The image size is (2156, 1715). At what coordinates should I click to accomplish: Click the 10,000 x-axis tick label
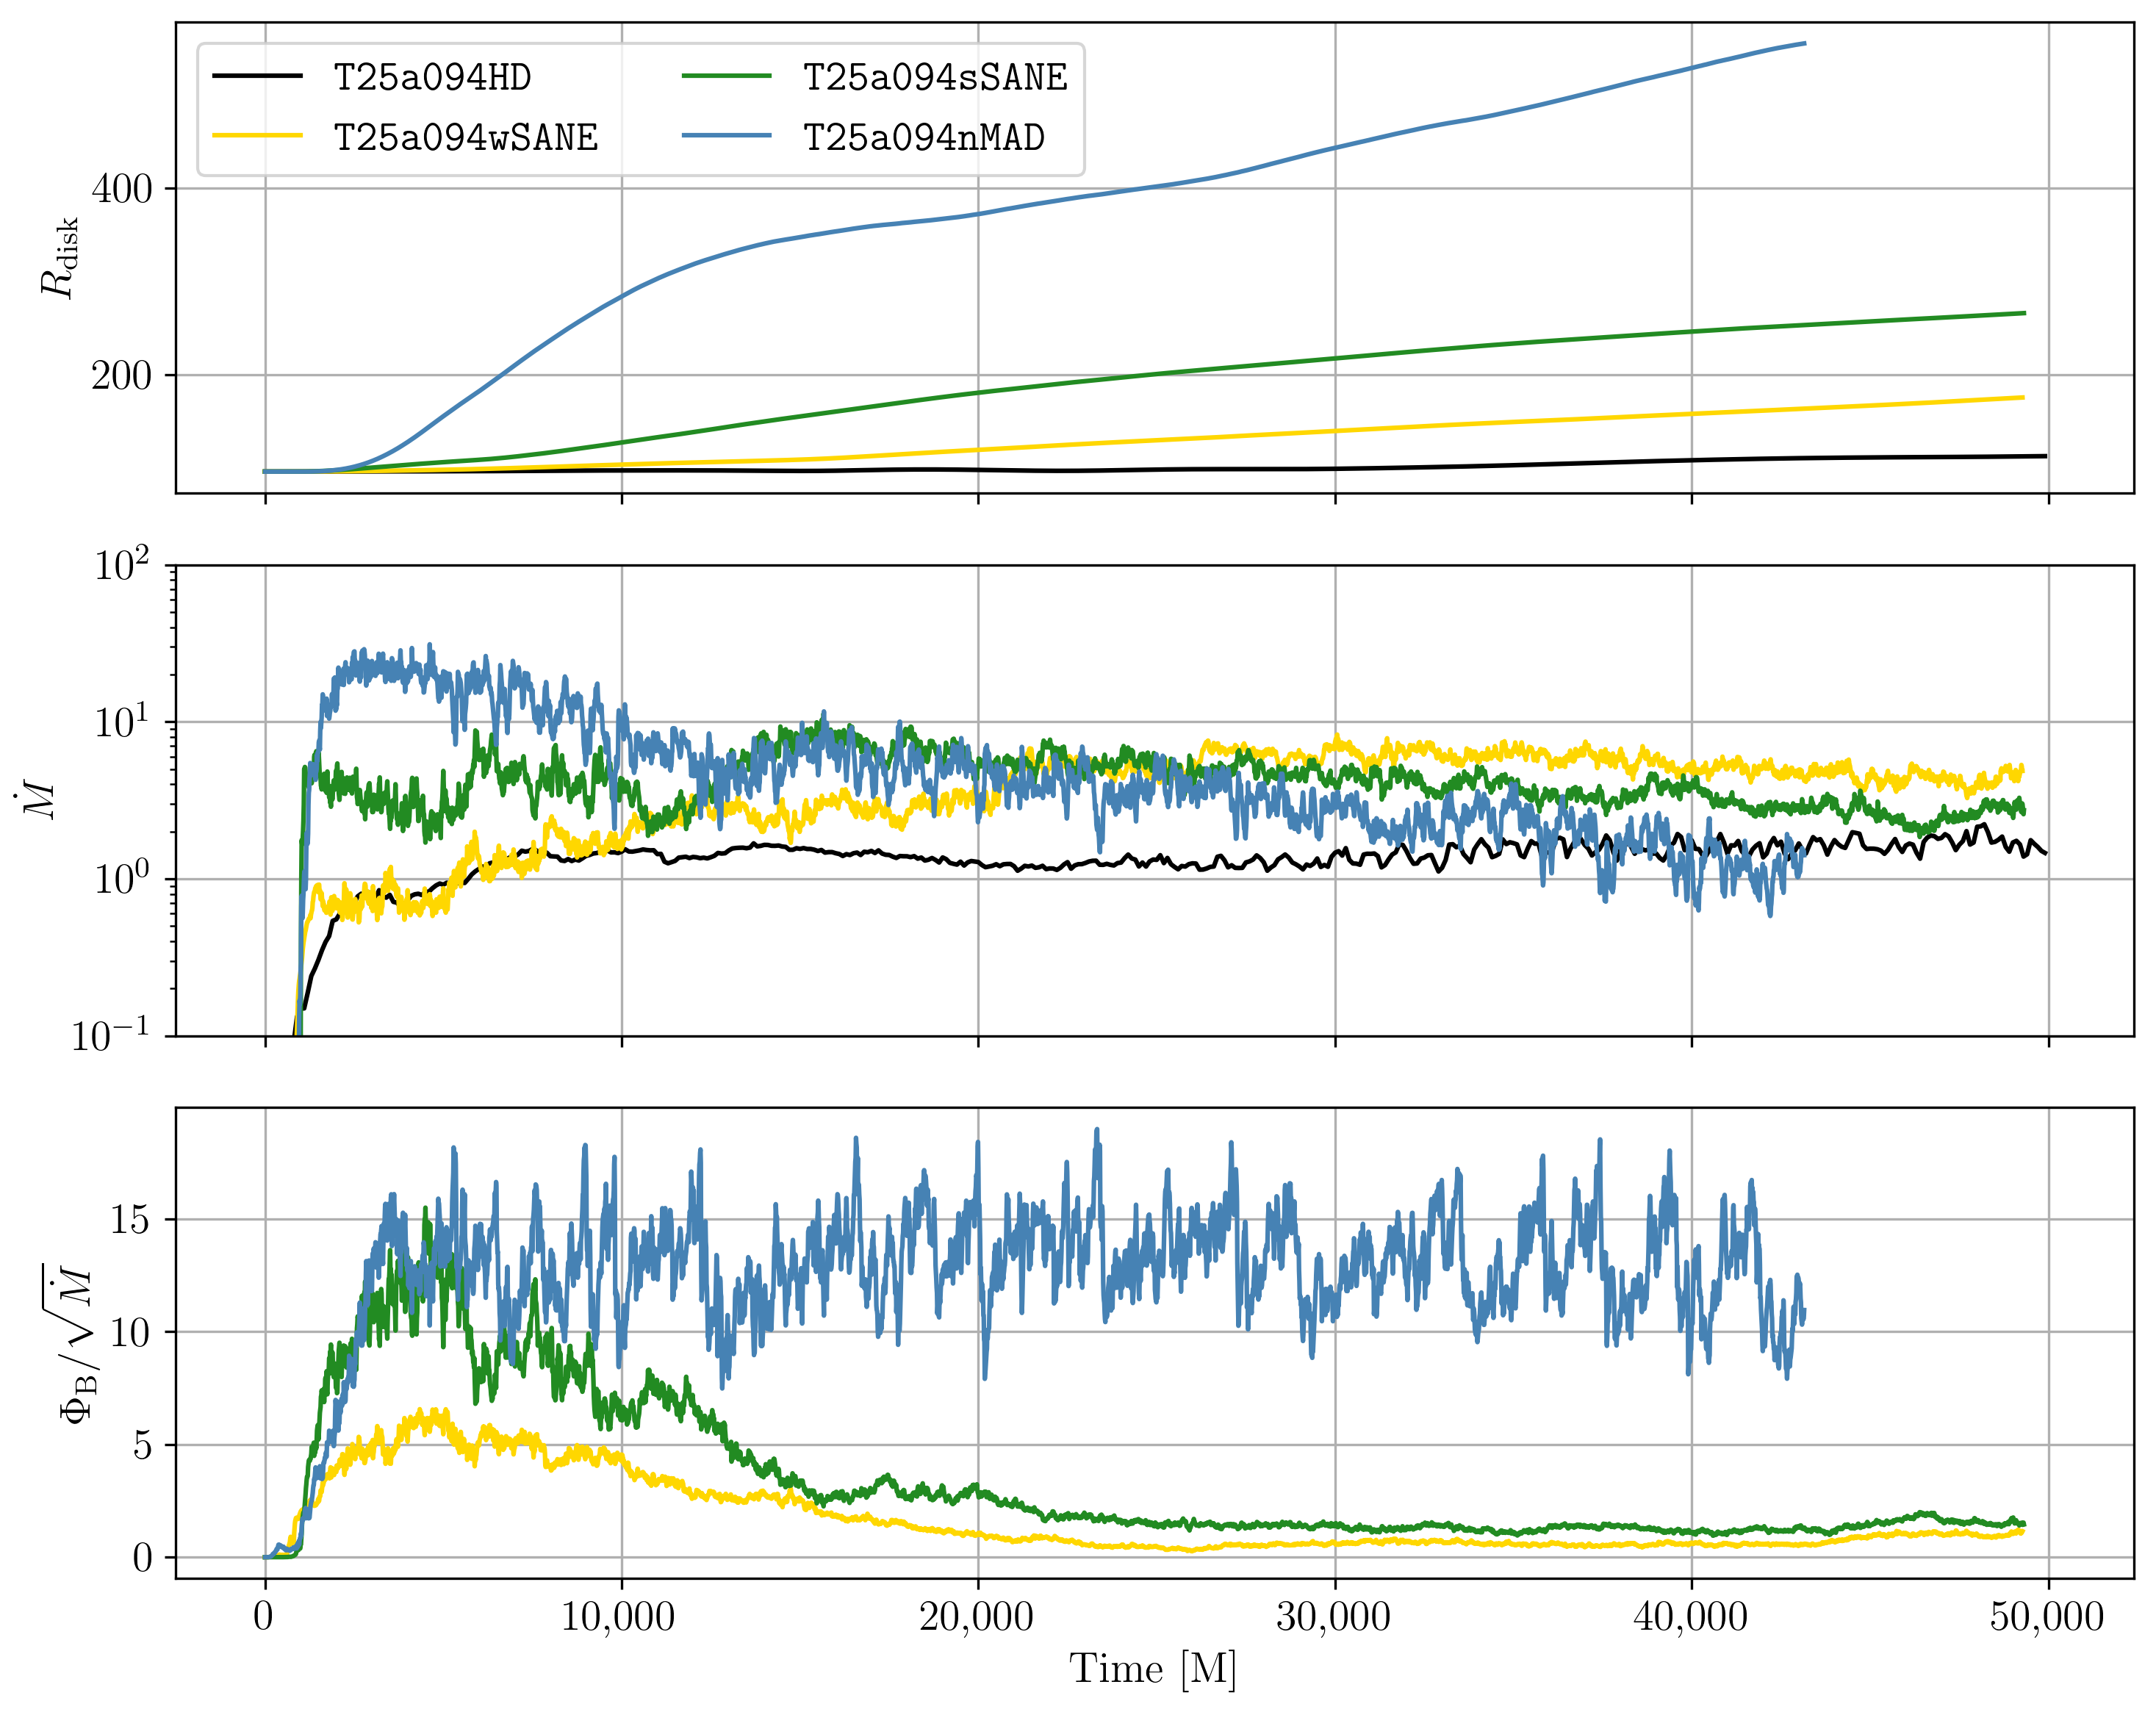pyautogui.click(x=618, y=1616)
